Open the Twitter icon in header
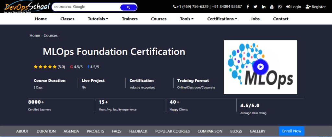The height and width of the screenshot is (137, 332). click(x=255, y=7)
